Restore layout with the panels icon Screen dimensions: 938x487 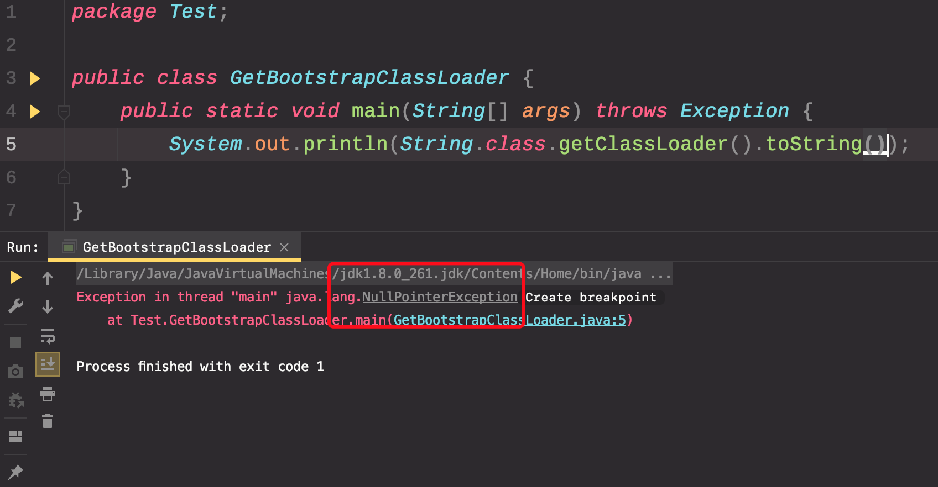15,436
